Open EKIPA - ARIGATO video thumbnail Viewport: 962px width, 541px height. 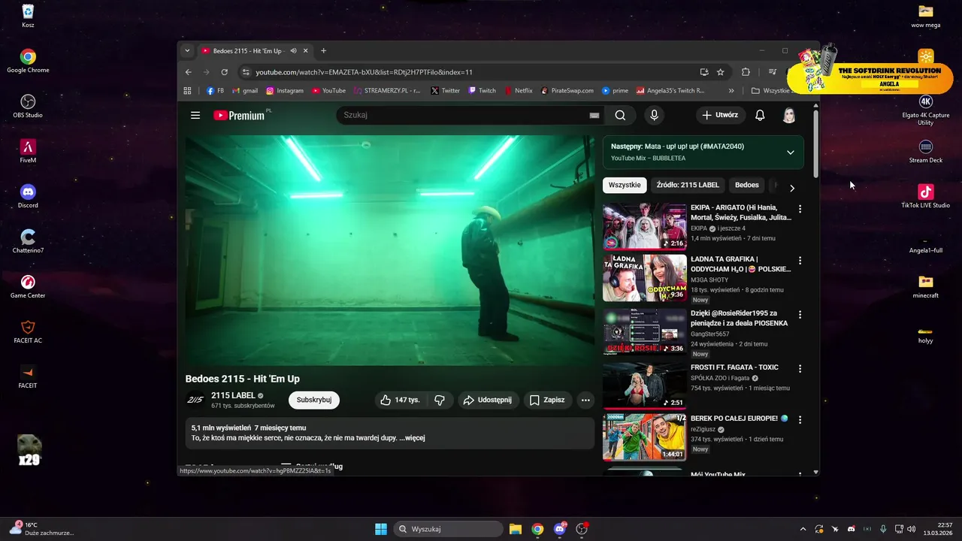(644, 226)
